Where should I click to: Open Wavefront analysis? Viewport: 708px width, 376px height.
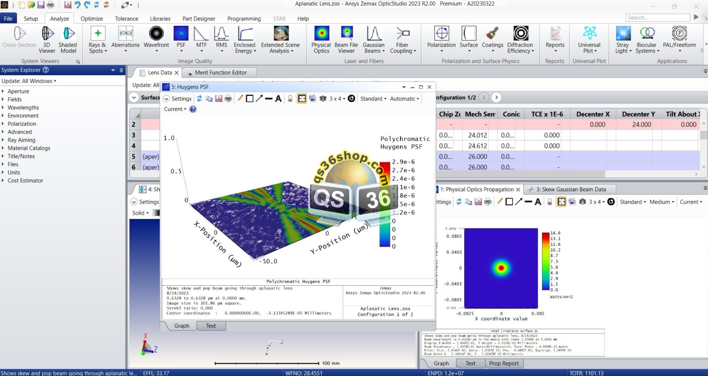(156, 40)
